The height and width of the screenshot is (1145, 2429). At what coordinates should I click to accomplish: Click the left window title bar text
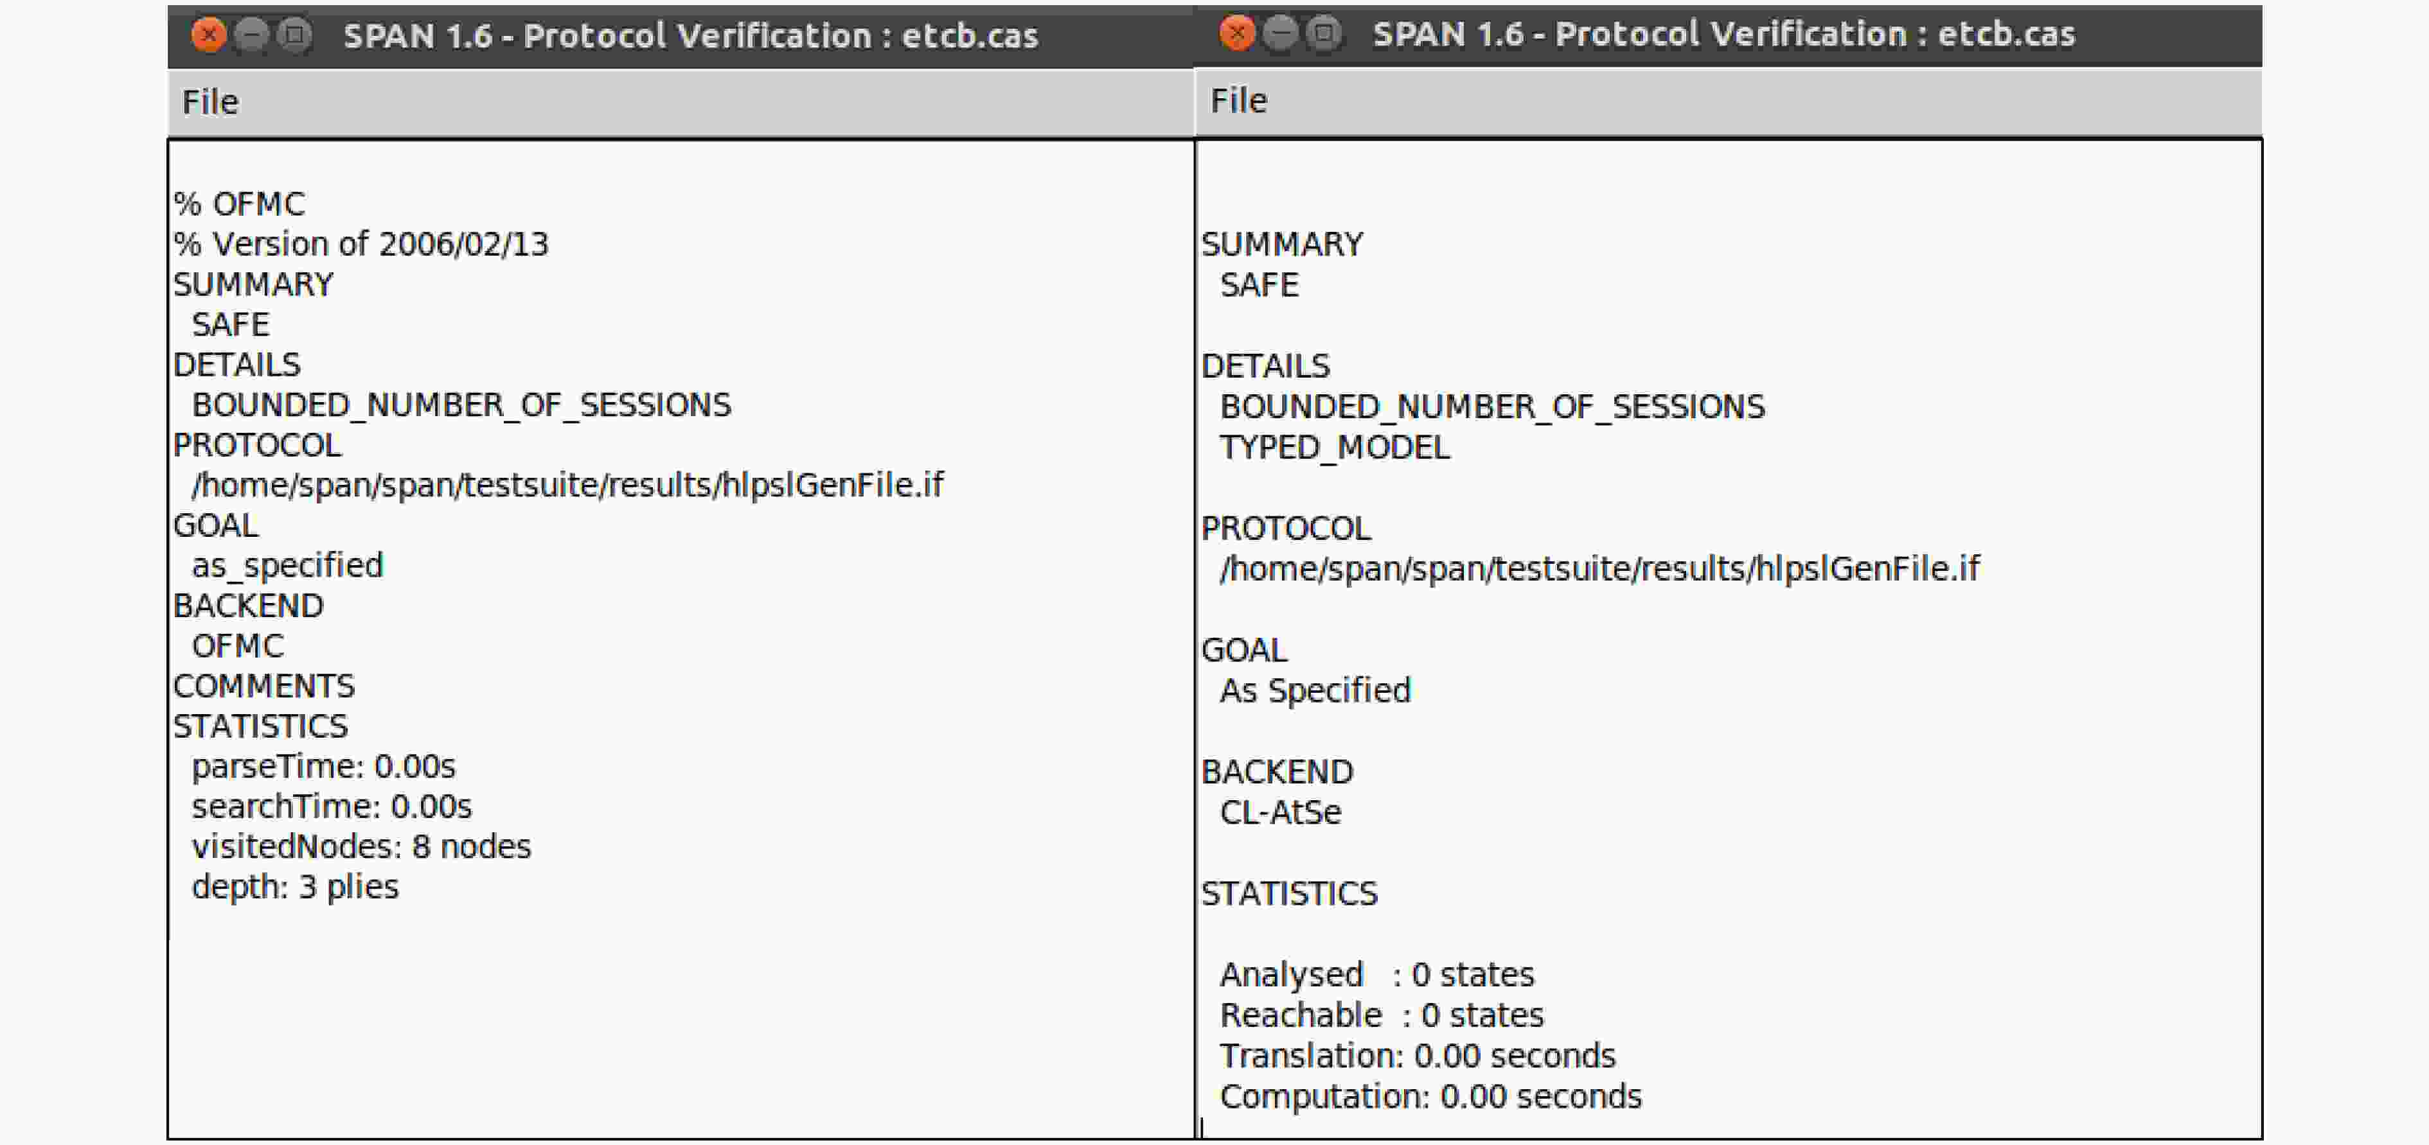tap(690, 36)
